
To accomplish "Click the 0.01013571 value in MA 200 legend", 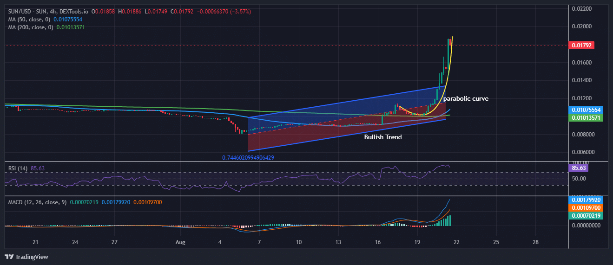I will pos(71,27).
